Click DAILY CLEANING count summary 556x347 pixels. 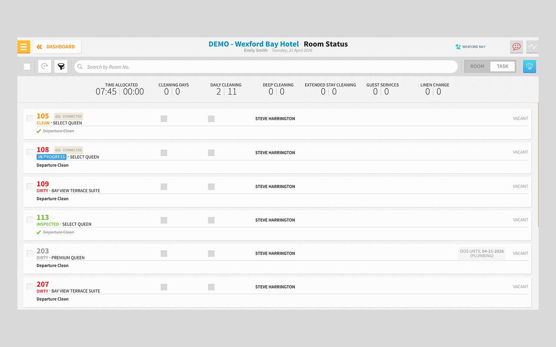point(226,89)
